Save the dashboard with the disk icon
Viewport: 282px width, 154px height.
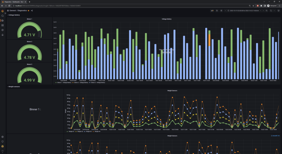pyautogui.click(x=217, y=11)
